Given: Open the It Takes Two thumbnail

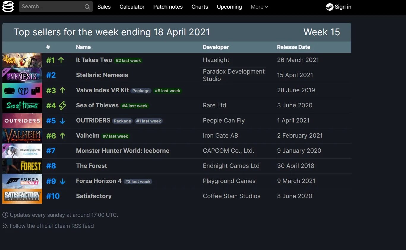Looking at the screenshot, I should tap(22, 60).
